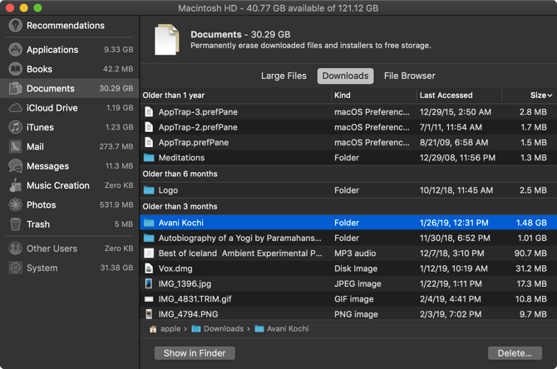Viewport: 557px width, 369px height.
Task: Select the Downloads tab
Action: pos(345,76)
